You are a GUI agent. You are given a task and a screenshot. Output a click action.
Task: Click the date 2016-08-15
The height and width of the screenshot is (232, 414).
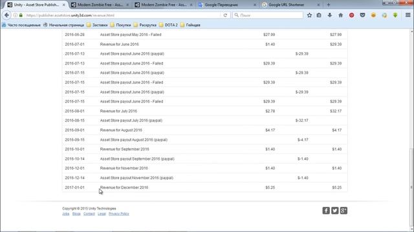click(75, 121)
